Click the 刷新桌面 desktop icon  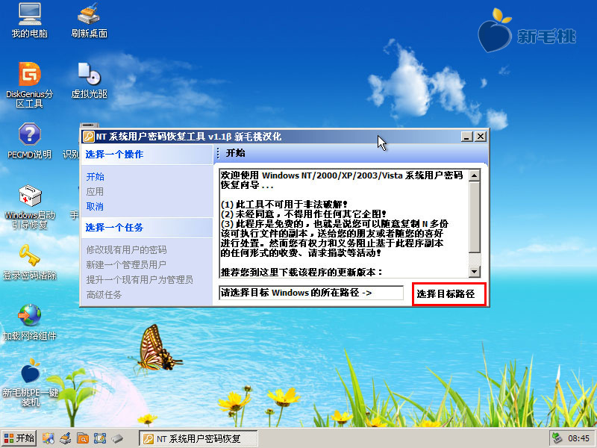click(x=89, y=20)
